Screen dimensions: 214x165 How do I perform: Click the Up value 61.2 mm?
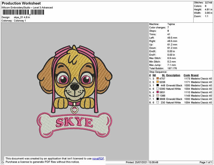(172, 44)
